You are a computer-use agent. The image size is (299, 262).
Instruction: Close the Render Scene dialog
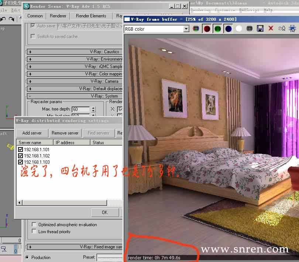pyautogui.click(x=185, y=6)
